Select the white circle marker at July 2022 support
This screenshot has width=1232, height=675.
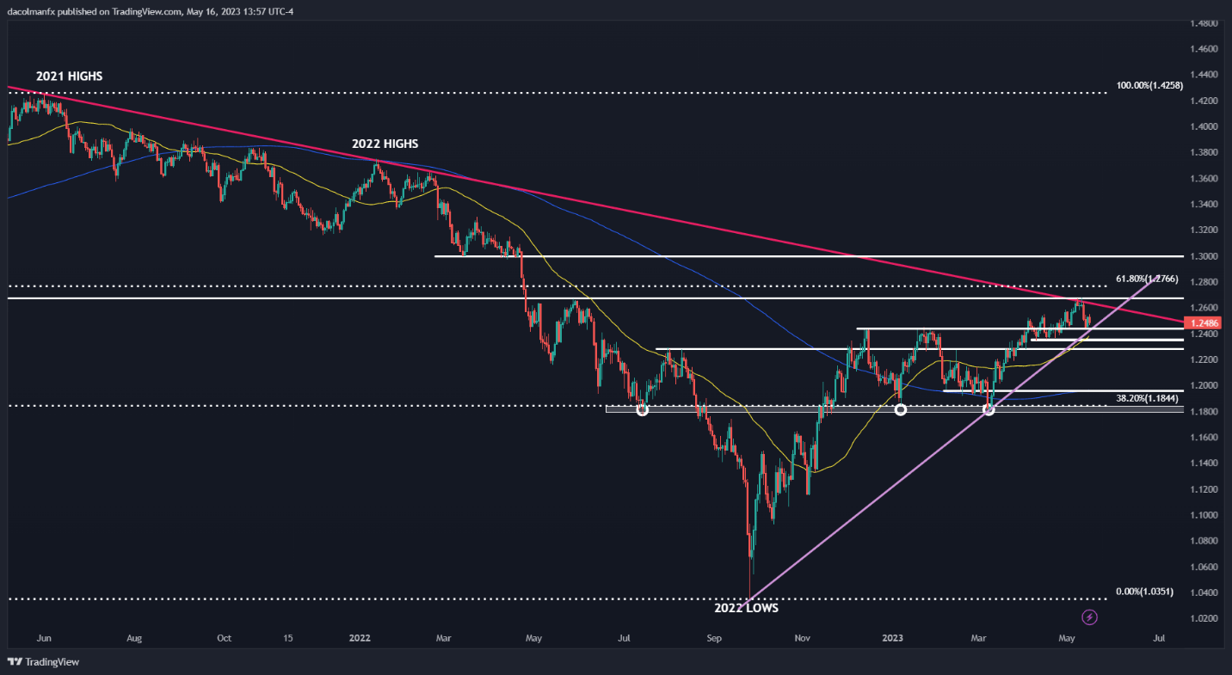642,410
